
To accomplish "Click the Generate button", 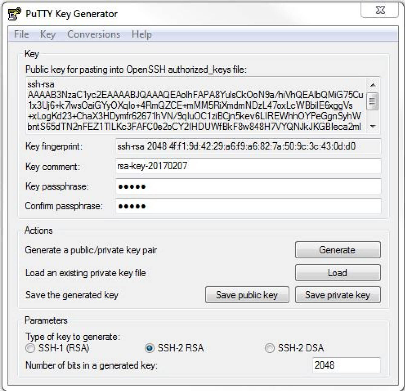I will [x=337, y=250].
